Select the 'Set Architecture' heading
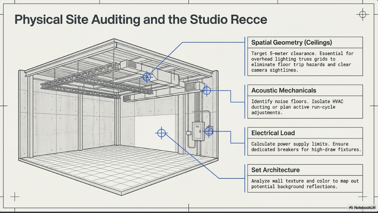This screenshot has height=213, width=378. [x=275, y=170]
